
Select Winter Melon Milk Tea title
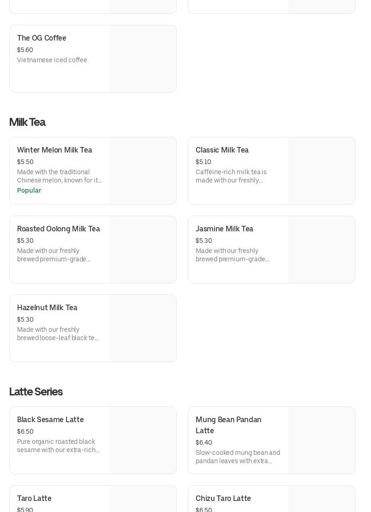(x=54, y=150)
